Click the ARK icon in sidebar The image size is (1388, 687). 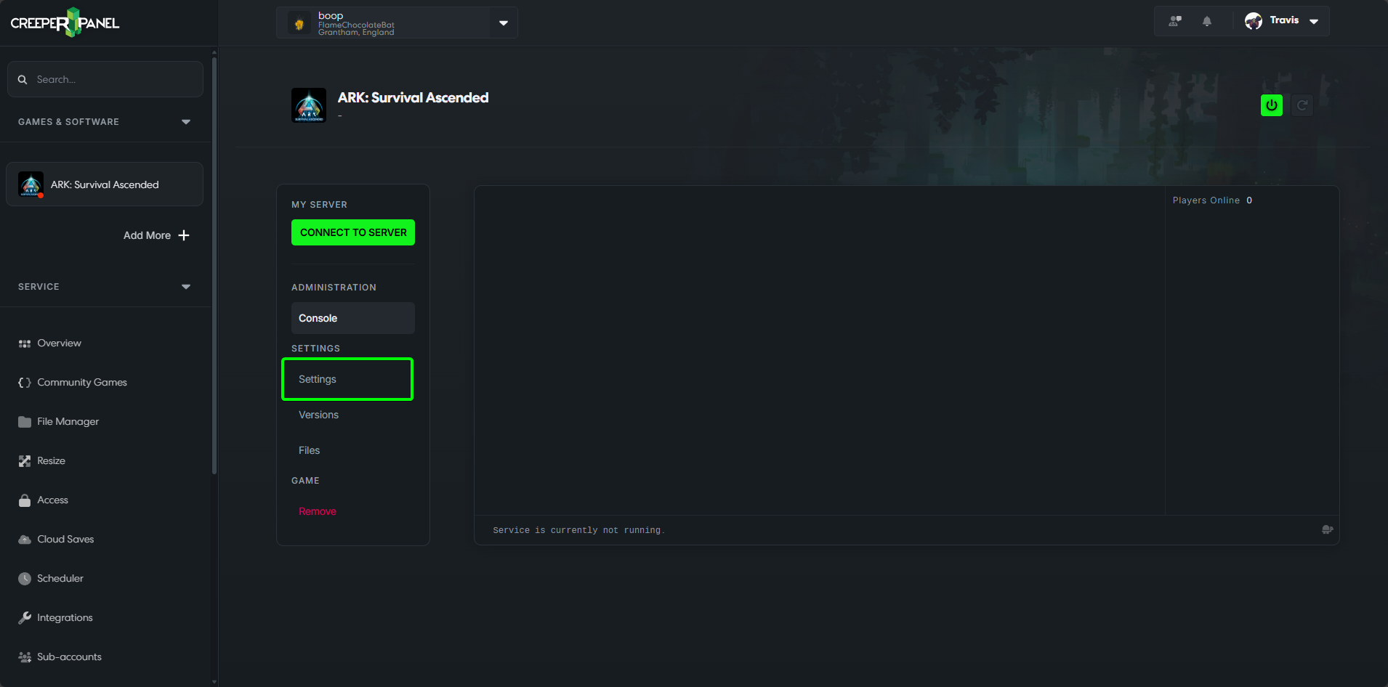point(31,184)
